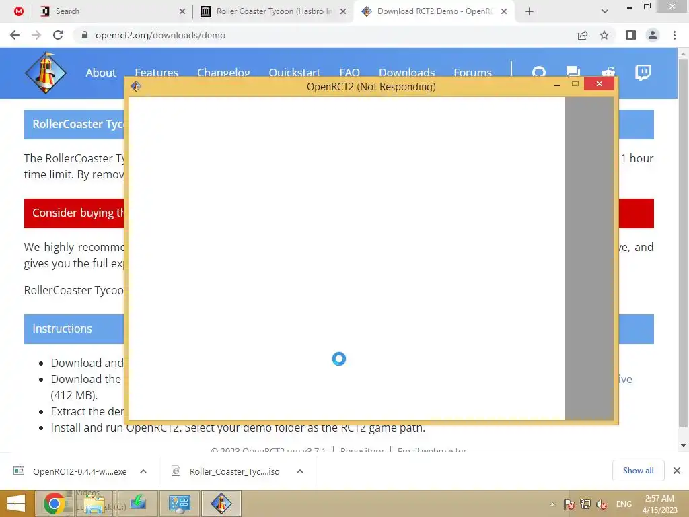This screenshot has height=517, width=689.
Task: Maximize the OpenRCT2 window
Action: (575, 83)
